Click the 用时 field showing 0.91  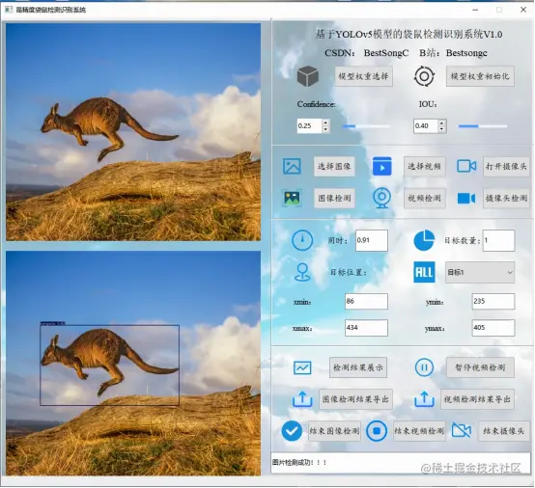[372, 240]
